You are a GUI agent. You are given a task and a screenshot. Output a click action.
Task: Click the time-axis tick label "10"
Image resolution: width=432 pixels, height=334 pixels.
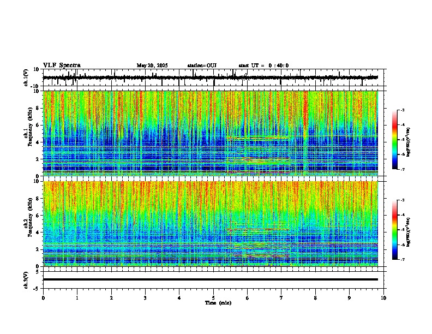(x=383, y=298)
